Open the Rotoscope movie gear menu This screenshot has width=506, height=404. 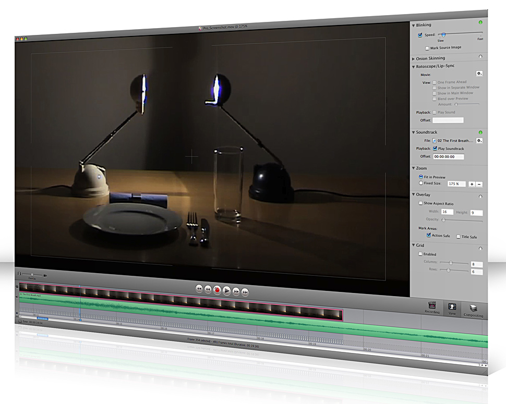(x=479, y=74)
